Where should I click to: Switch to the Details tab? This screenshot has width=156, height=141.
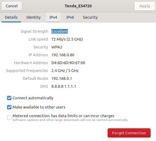point(11,17)
